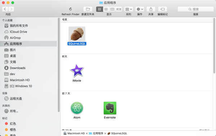Create a new folder via toolbar icon

tap(88, 9)
